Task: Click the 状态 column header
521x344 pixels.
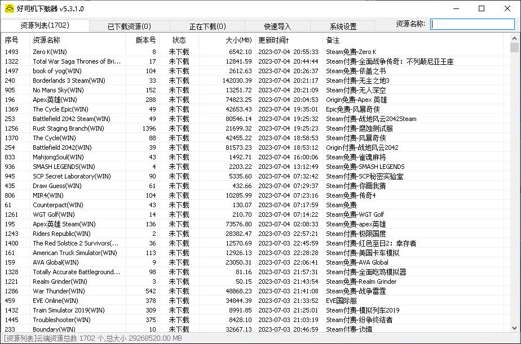Action: (x=179, y=40)
